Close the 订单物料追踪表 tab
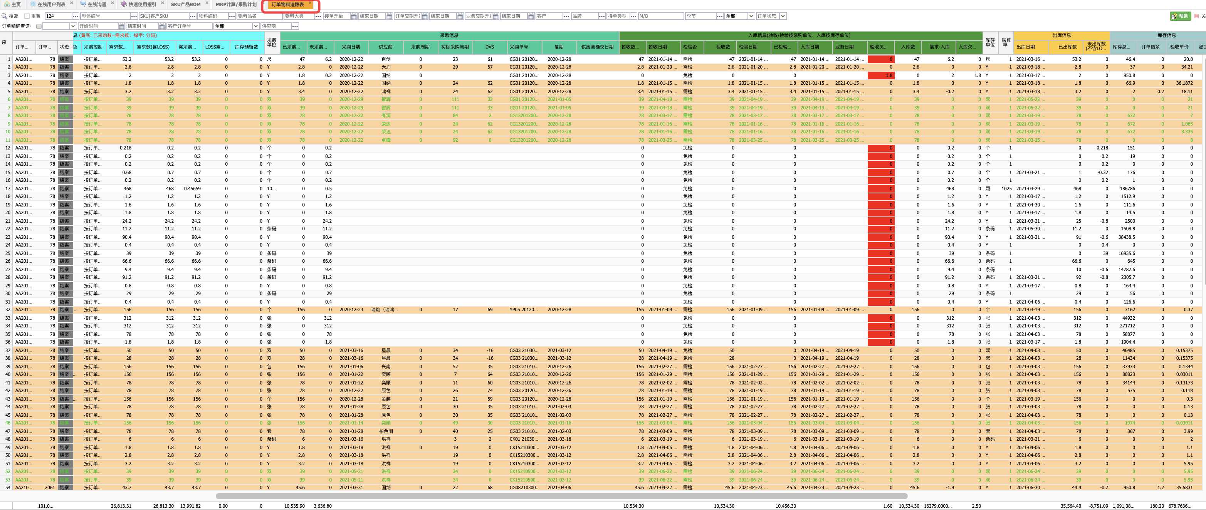Viewport: 1206px width, 510px height. 310,3
